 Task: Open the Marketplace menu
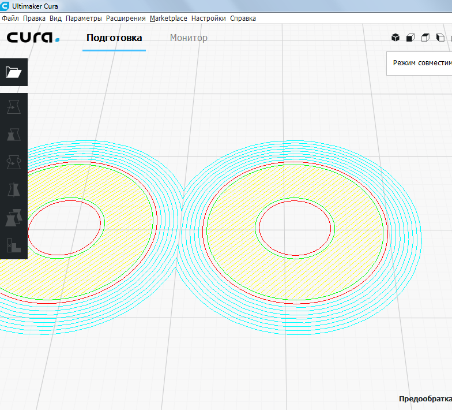[x=168, y=18]
